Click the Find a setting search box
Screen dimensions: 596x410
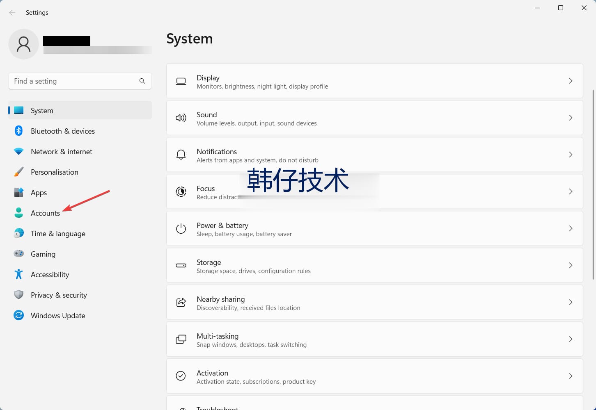[80, 81]
